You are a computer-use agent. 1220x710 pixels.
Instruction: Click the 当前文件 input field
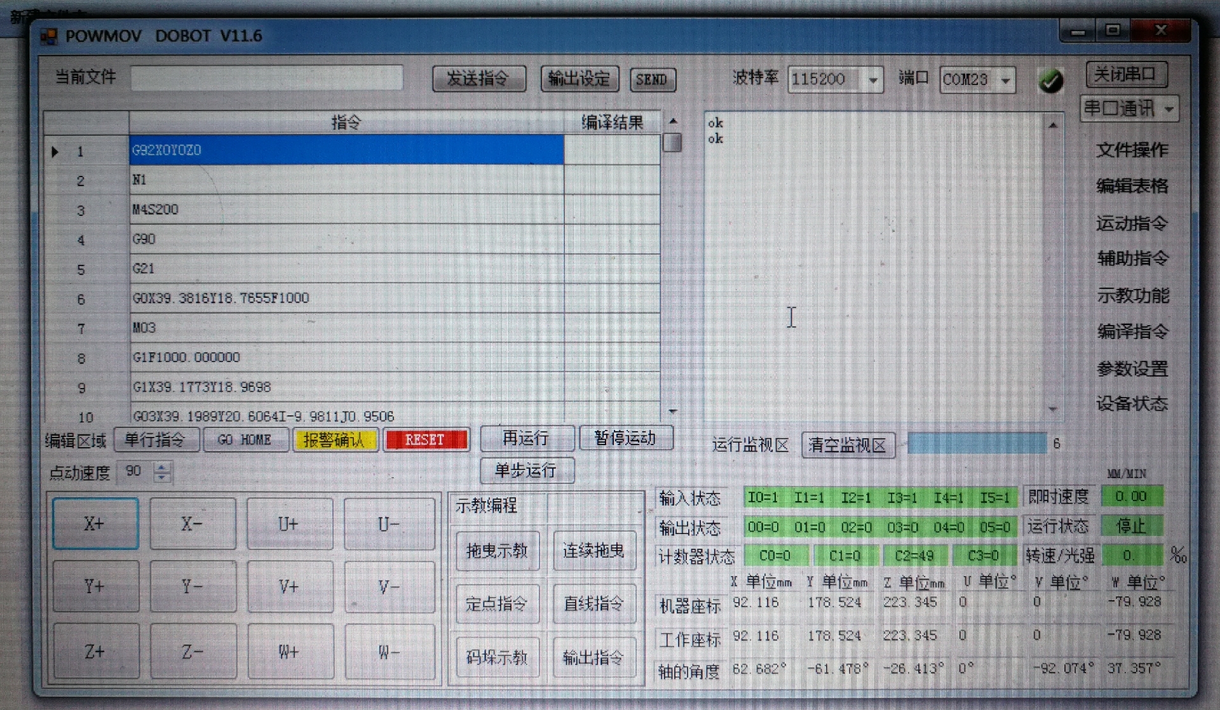click(267, 78)
